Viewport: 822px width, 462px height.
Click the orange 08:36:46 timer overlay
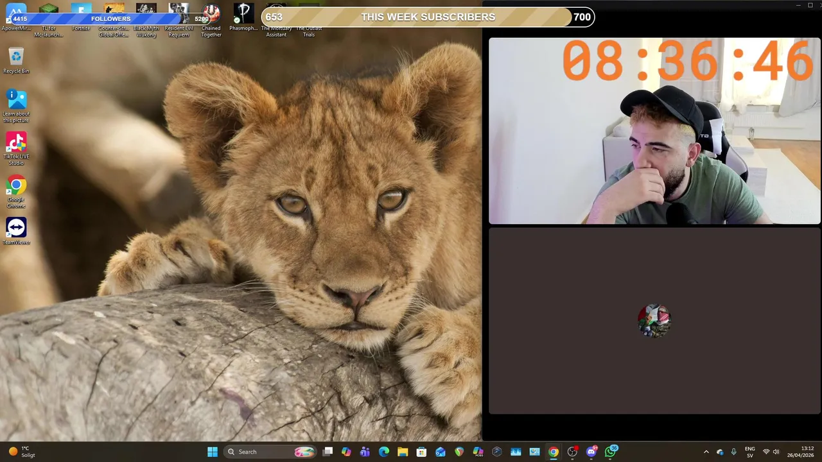(x=688, y=61)
